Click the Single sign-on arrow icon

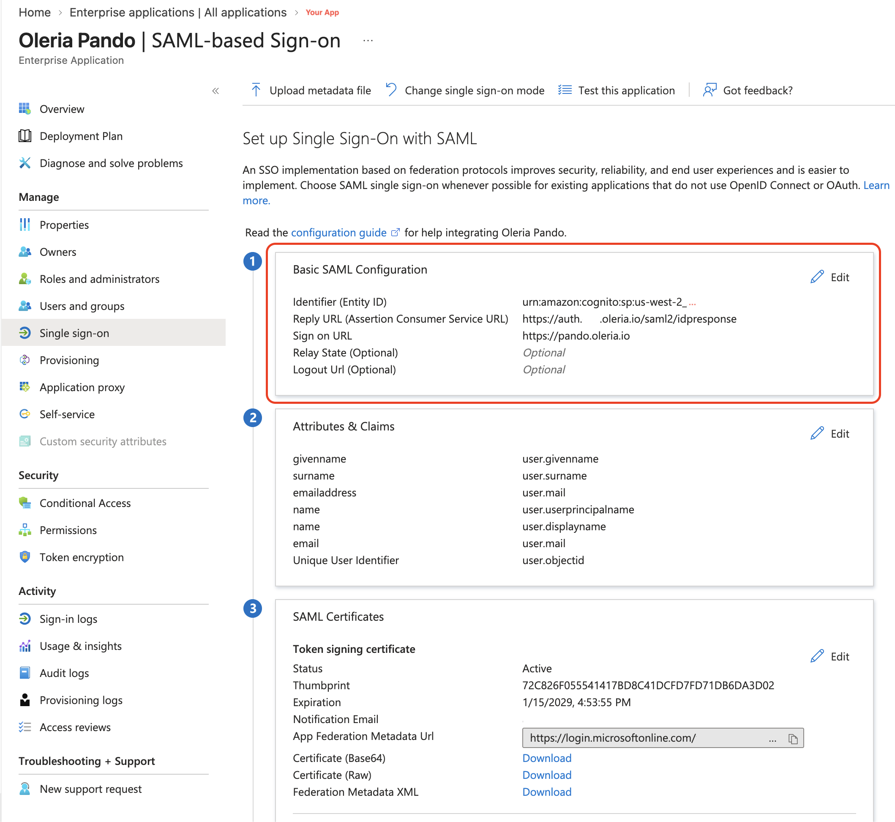tap(25, 333)
